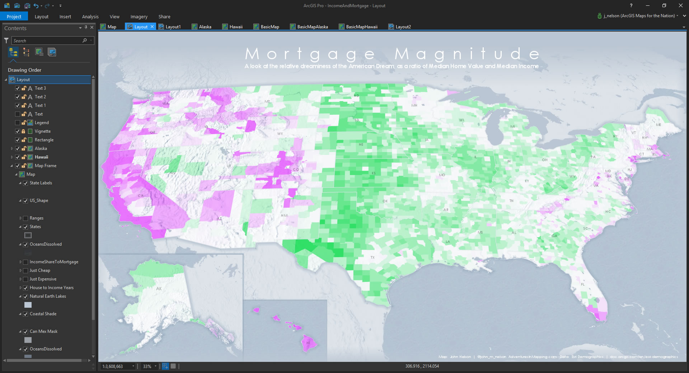This screenshot has height=373, width=689.
Task: Expand the Alaska map frame
Action: coord(12,148)
